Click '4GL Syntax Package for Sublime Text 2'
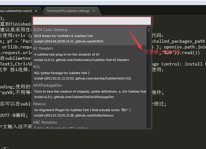 (62, 73)
